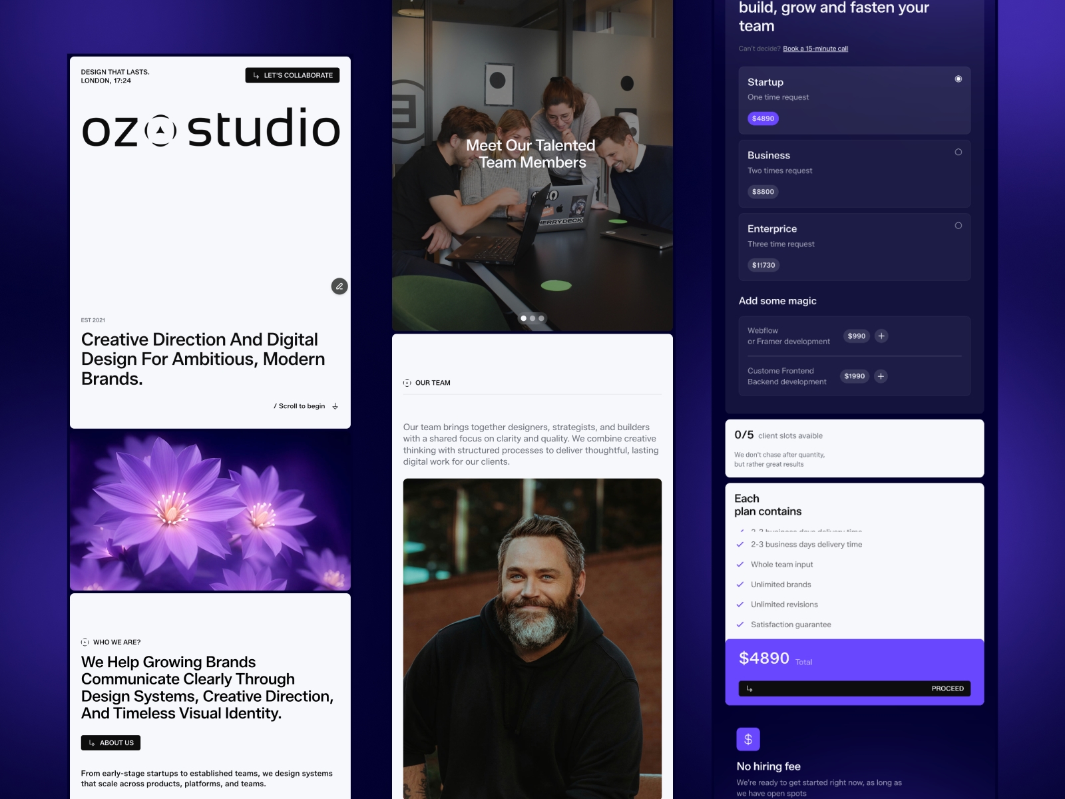1065x799 pixels.
Task: Click the PROCEED button
Action: (x=945, y=688)
